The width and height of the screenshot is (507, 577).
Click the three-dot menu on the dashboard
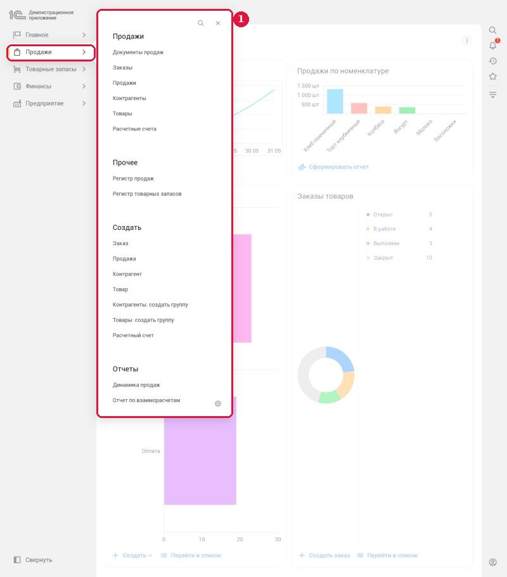(x=467, y=41)
